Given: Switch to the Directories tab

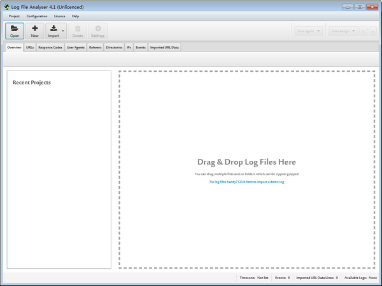Looking at the screenshot, I should point(114,48).
